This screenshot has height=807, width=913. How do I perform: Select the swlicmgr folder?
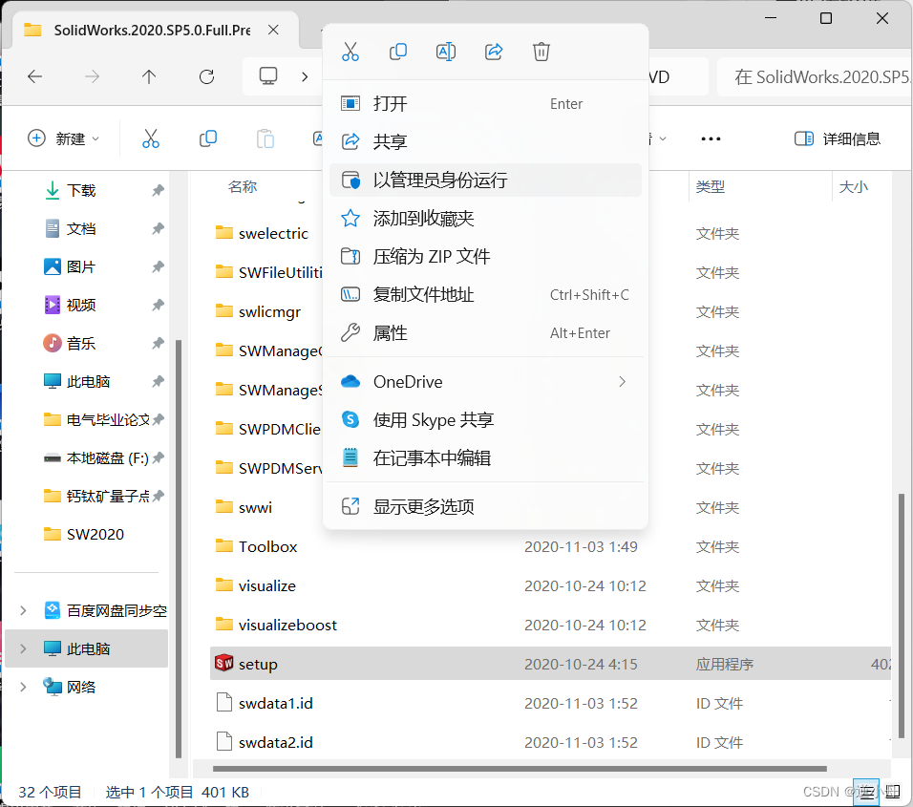pyautogui.click(x=269, y=311)
